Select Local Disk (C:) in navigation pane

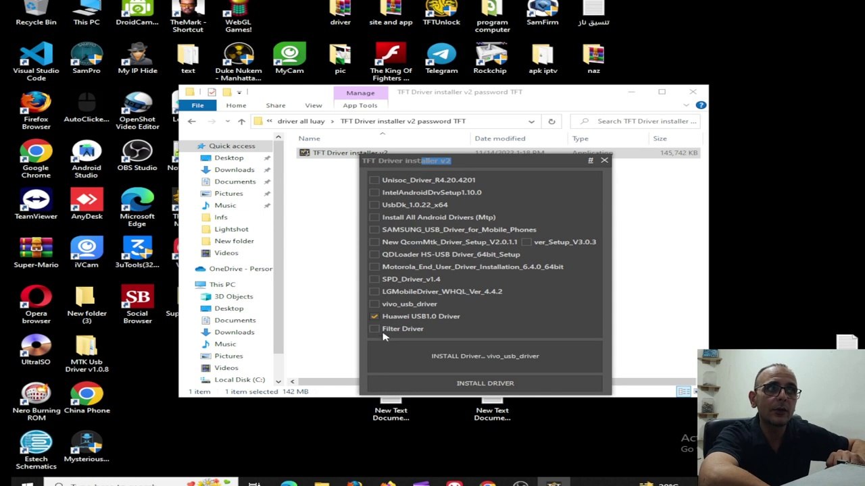pos(239,380)
